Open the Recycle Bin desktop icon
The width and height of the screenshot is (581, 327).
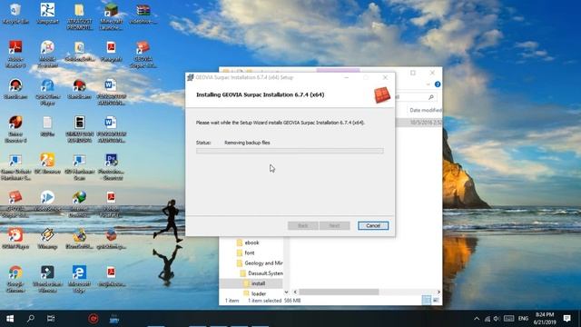point(15,14)
